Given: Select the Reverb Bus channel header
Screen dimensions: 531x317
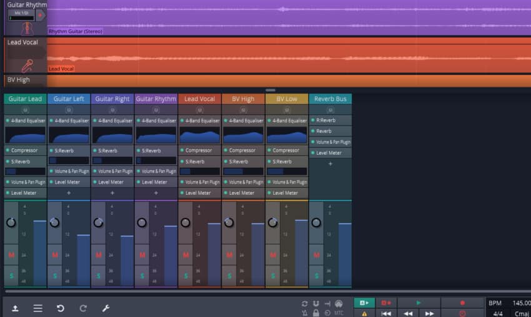Looking at the screenshot, I should [330, 99].
